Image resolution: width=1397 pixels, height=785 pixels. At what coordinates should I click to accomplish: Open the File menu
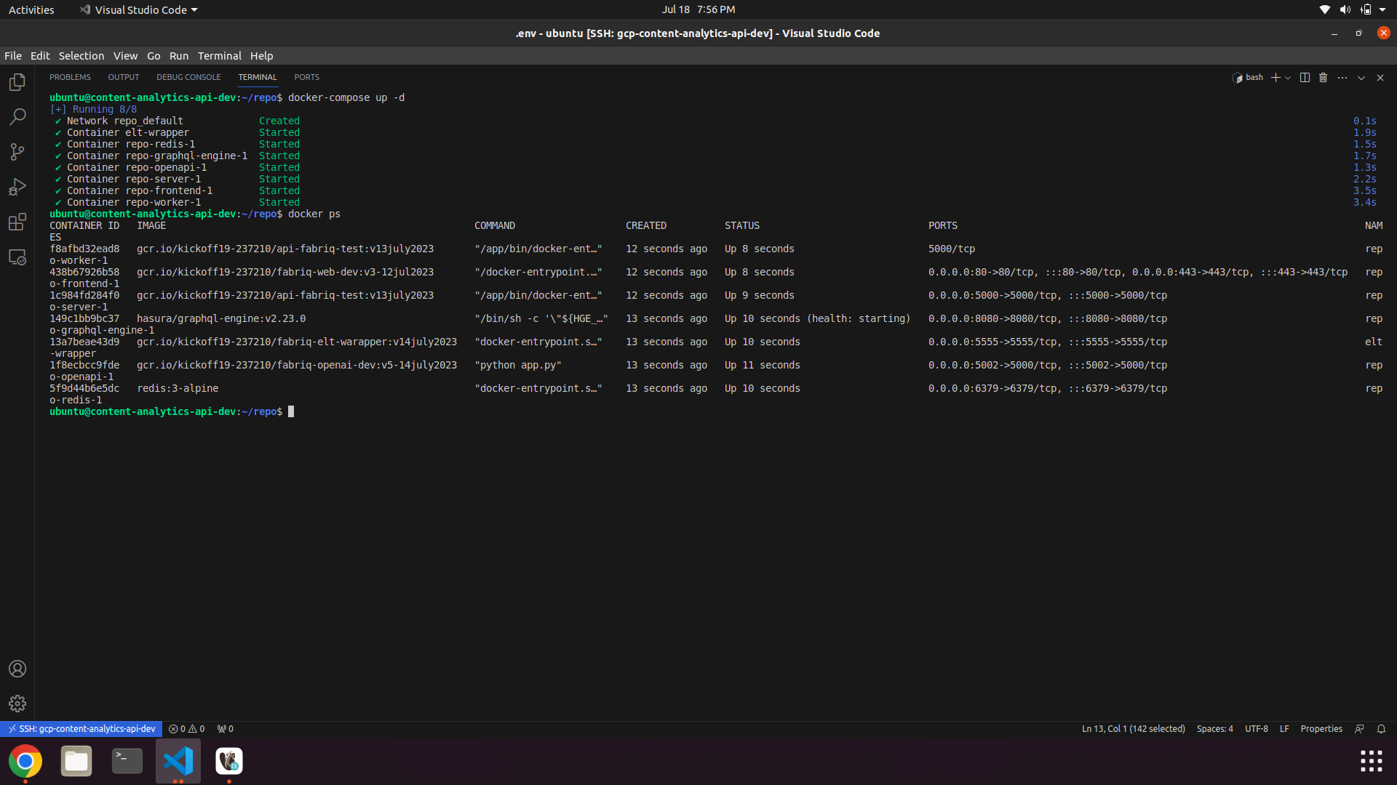point(13,56)
